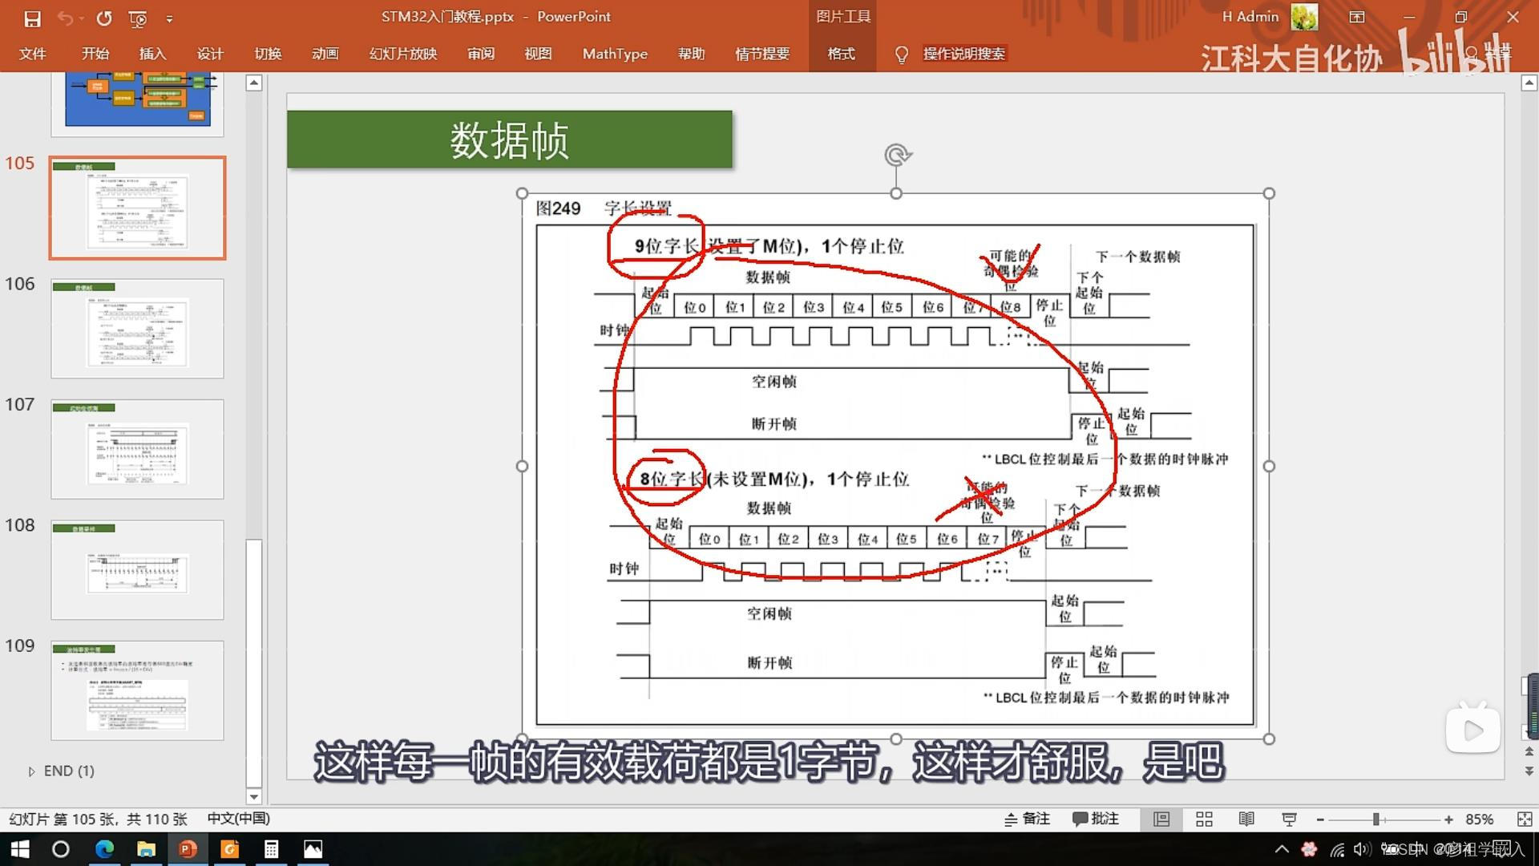Viewport: 1539px width, 866px height.
Task: Open PowerPoint from Windows taskbar
Action: tap(188, 848)
